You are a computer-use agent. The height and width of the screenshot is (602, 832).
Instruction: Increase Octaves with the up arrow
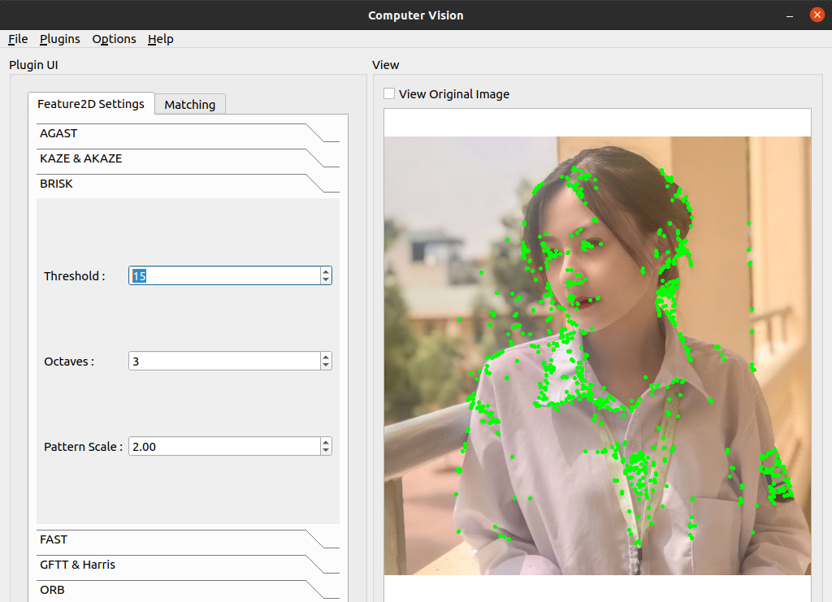click(326, 357)
